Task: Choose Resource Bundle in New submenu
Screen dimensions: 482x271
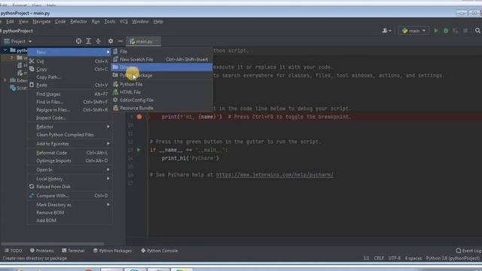Action: pyautogui.click(x=162, y=108)
